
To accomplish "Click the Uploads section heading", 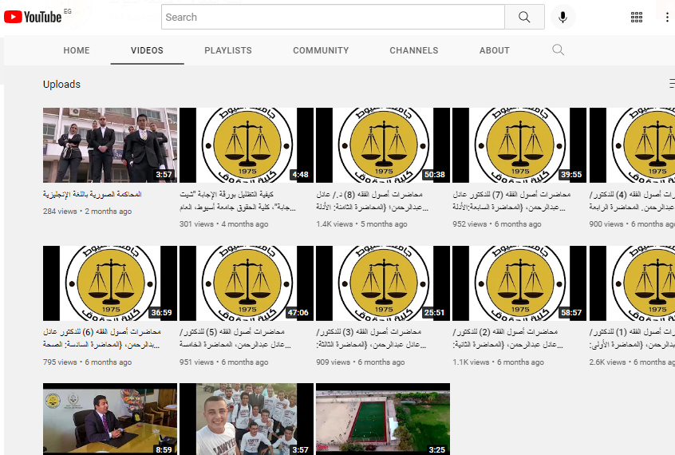I will [x=61, y=85].
